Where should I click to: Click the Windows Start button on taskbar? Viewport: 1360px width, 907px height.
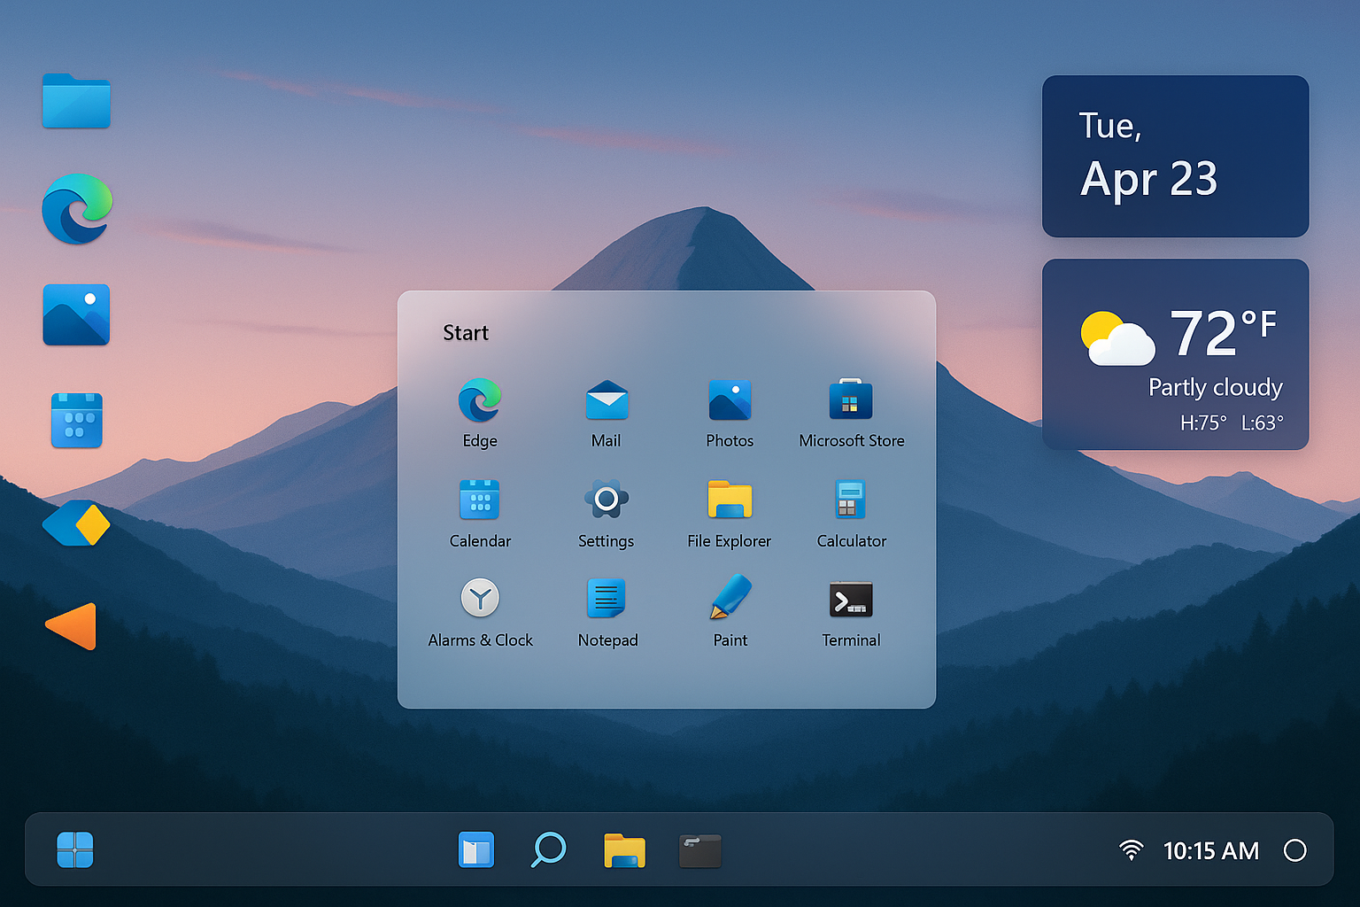click(75, 850)
